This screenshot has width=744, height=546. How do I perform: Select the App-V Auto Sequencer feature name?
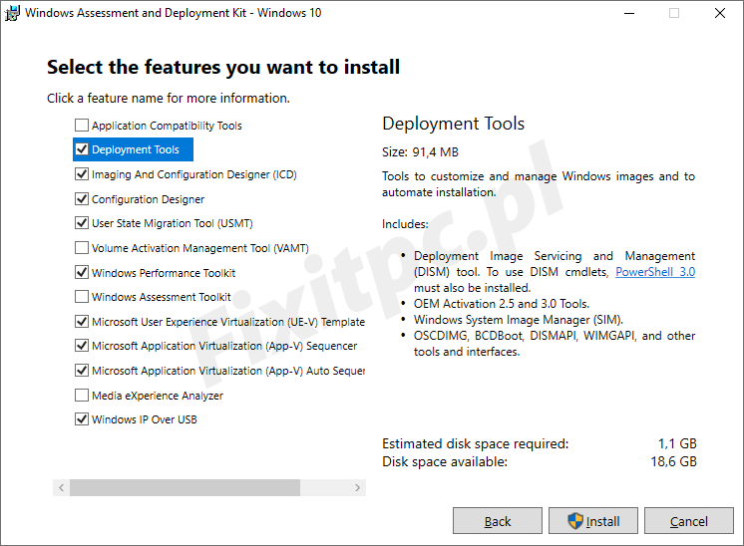pyautogui.click(x=228, y=371)
